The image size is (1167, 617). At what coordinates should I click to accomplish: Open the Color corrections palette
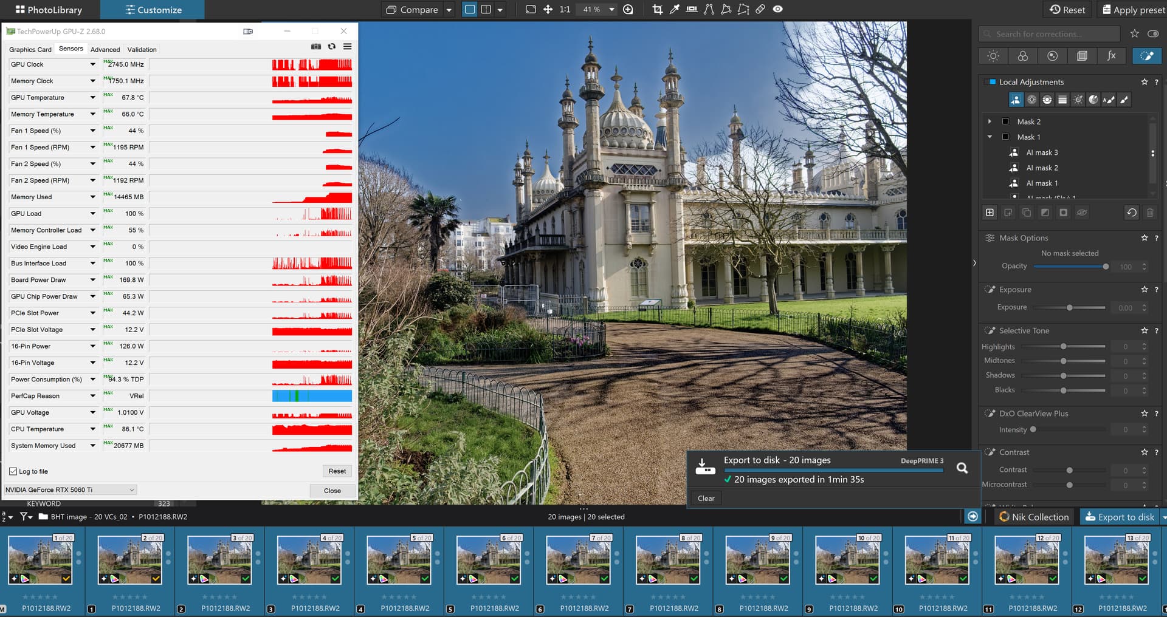pyautogui.click(x=1023, y=56)
